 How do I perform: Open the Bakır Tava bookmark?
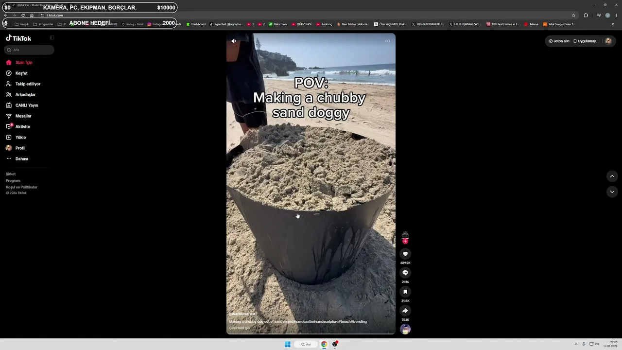pyautogui.click(x=278, y=24)
